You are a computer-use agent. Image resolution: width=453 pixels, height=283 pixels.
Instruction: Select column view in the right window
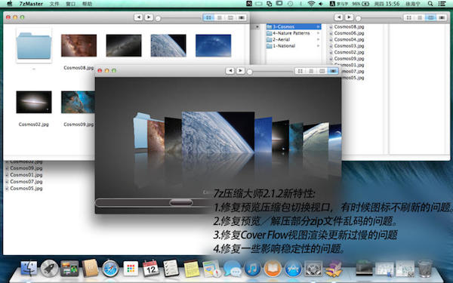(430, 17)
